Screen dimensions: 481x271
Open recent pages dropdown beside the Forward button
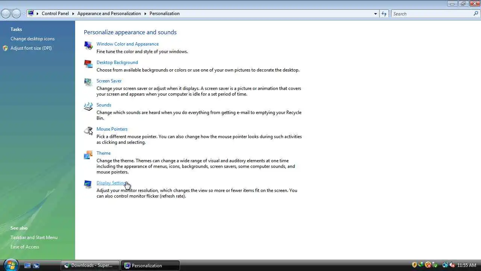click(24, 14)
